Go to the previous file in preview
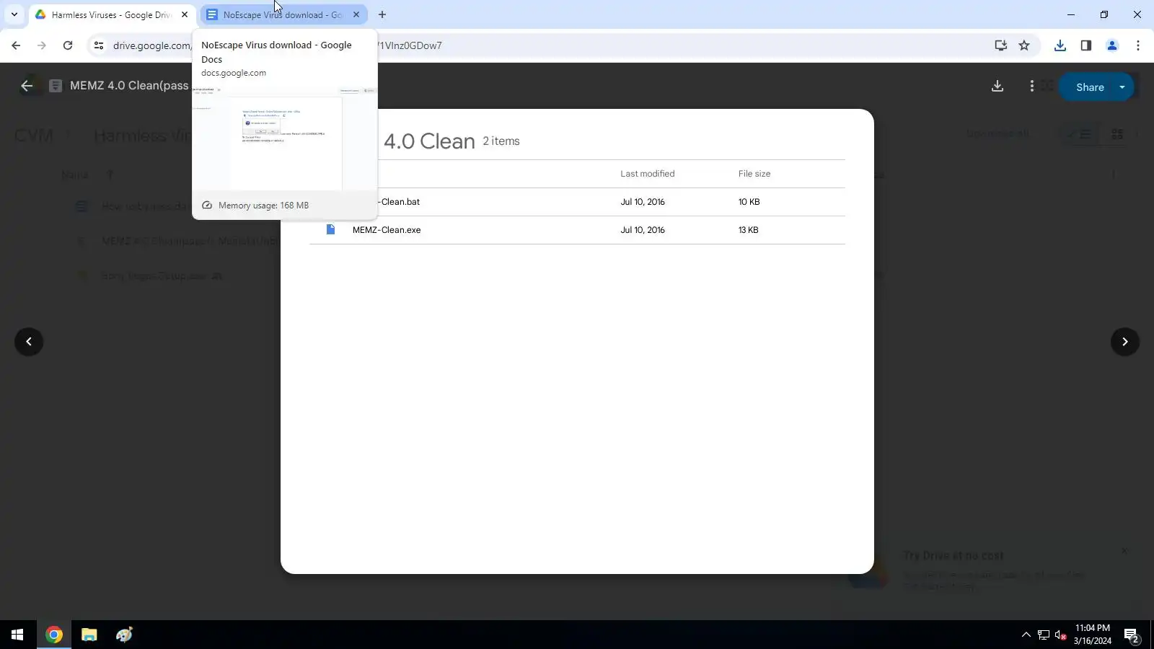Image resolution: width=1154 pixels, height=649 pixels. (29, 342)
